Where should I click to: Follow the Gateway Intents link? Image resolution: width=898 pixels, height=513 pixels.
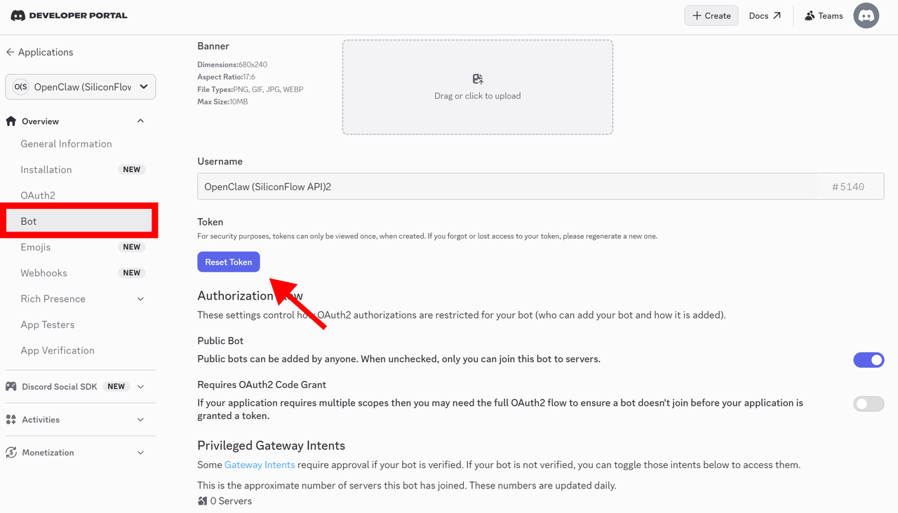tap(260, 465)
